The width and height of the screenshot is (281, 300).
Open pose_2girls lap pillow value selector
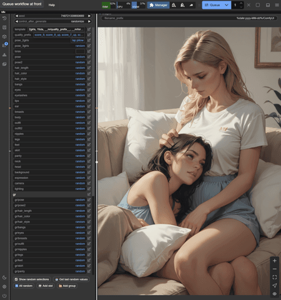click(77, 41)
